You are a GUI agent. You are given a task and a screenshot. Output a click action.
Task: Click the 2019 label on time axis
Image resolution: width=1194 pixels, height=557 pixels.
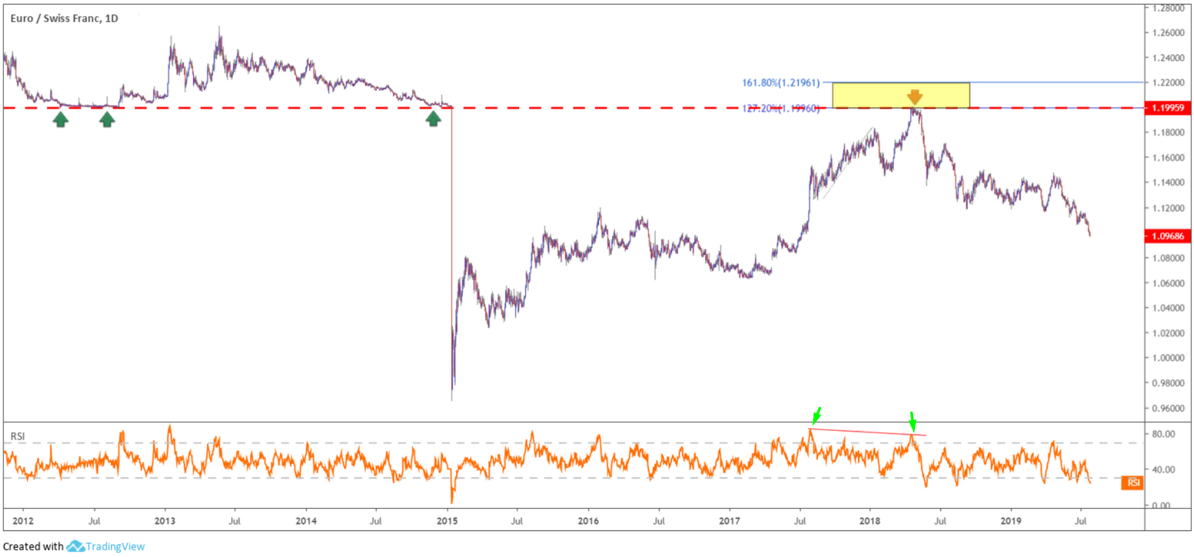(x=1011, y=520)
